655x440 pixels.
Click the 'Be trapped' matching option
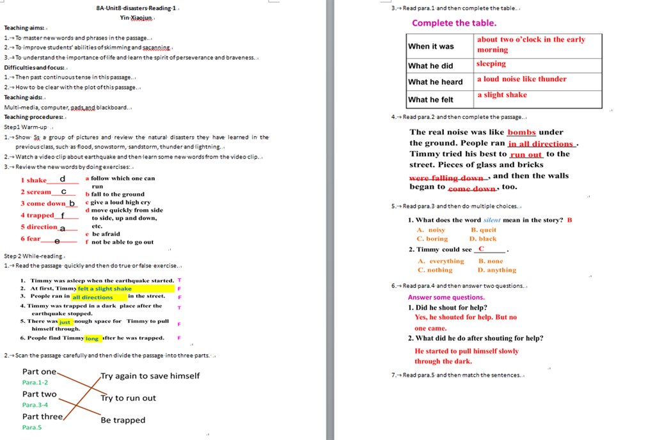tap(123, 420)
